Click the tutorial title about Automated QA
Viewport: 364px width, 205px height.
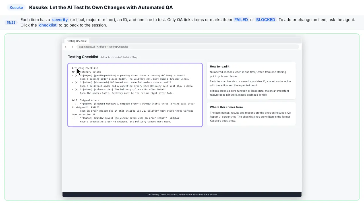coord(101,7)
